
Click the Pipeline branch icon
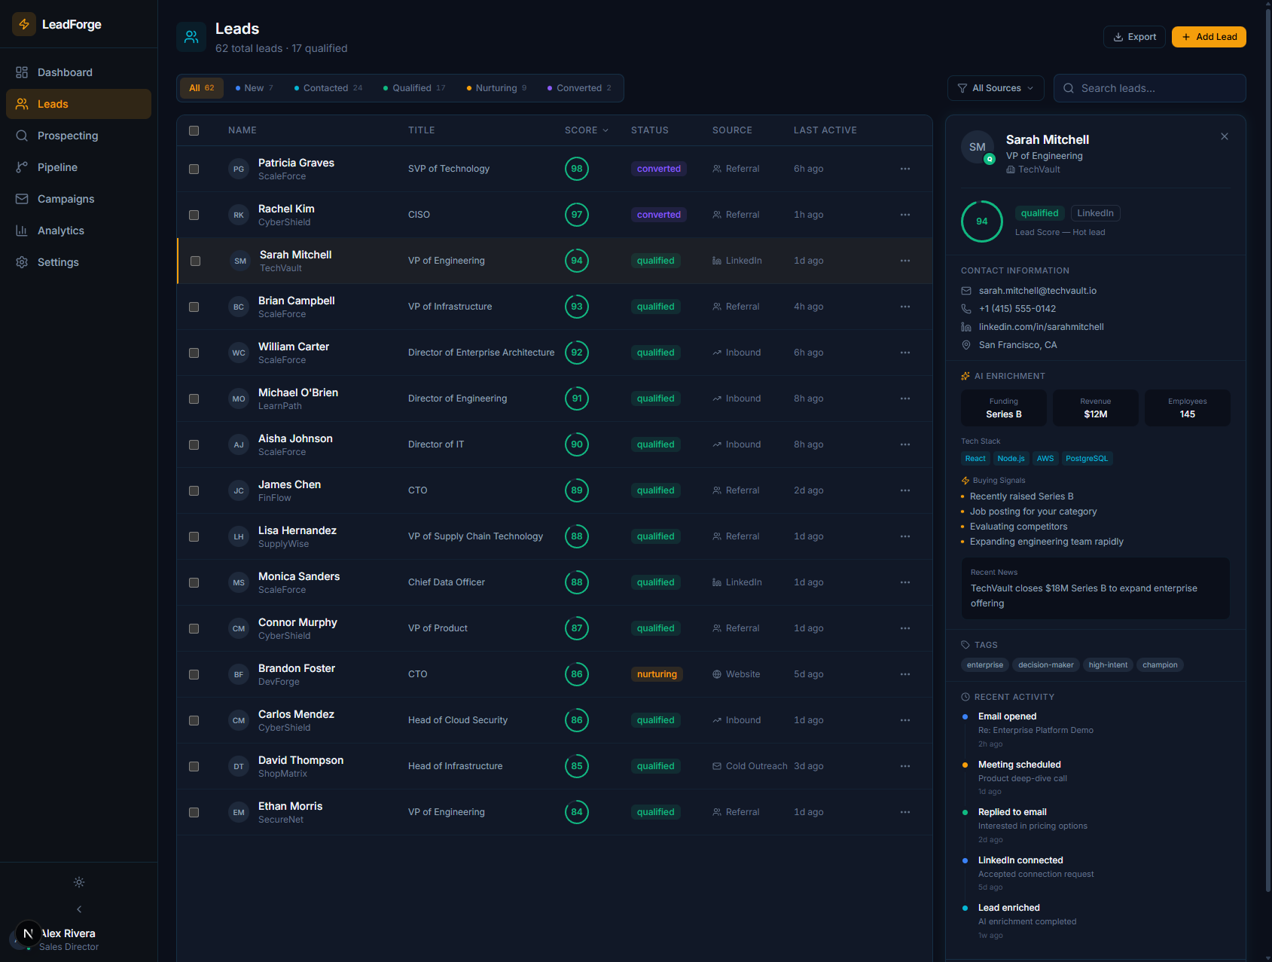point(22,167)
